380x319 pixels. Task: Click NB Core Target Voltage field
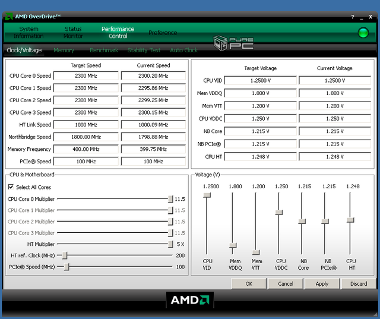click(260, 131)
